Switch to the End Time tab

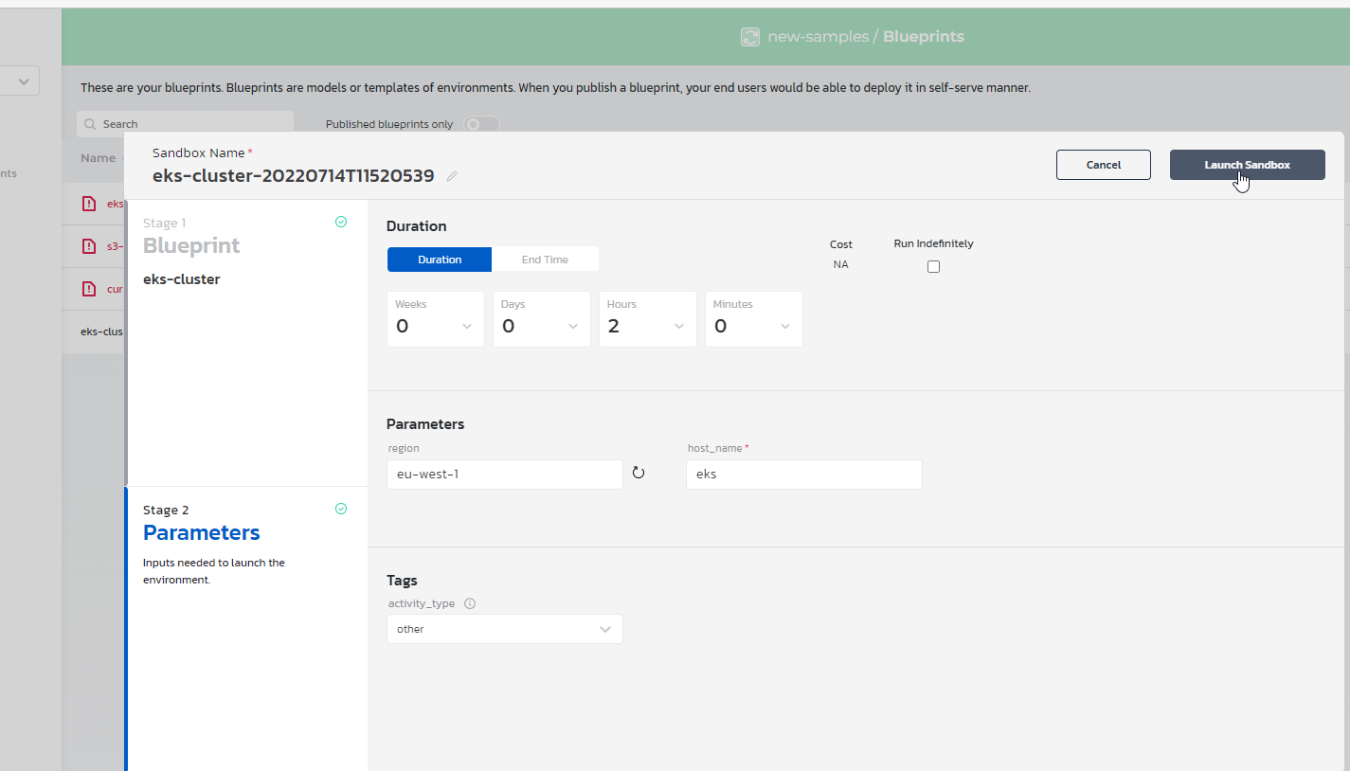[545, 259]
